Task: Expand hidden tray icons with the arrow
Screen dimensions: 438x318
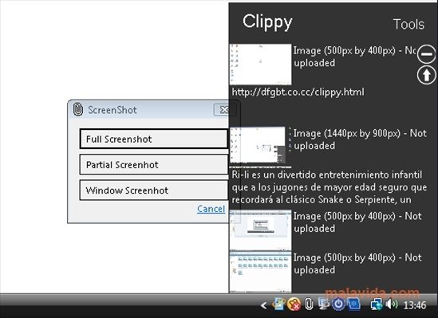Action: click(263, 305)
